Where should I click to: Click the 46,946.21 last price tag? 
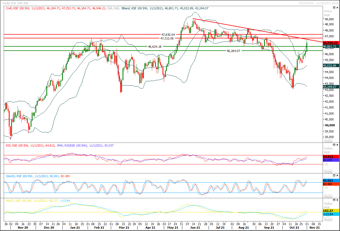click(331, 43)
